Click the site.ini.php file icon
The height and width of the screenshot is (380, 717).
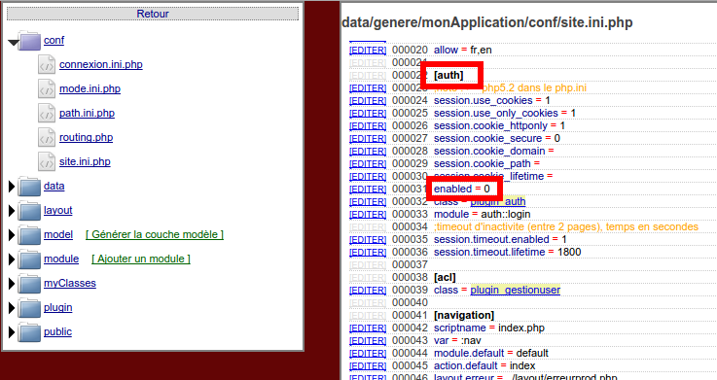coord(47,161)
